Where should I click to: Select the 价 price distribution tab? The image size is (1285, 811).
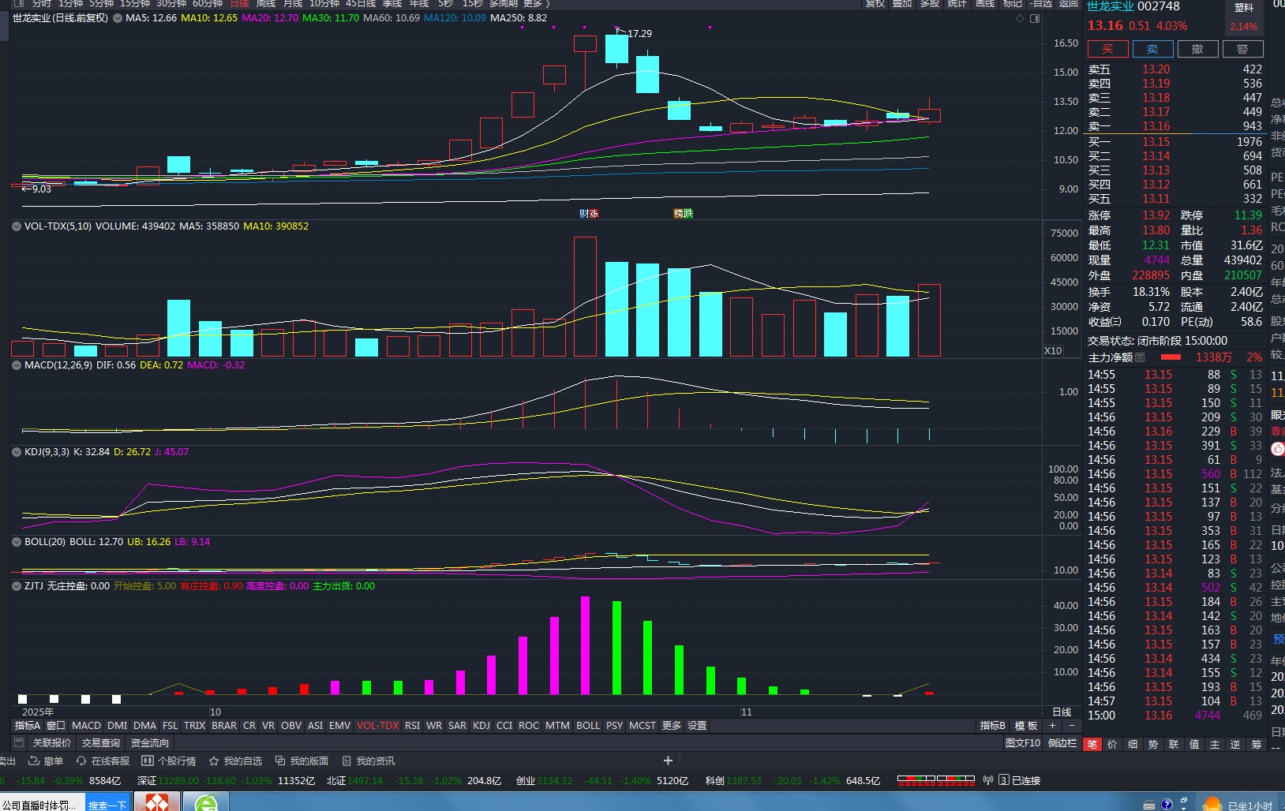click(1112, 744)
